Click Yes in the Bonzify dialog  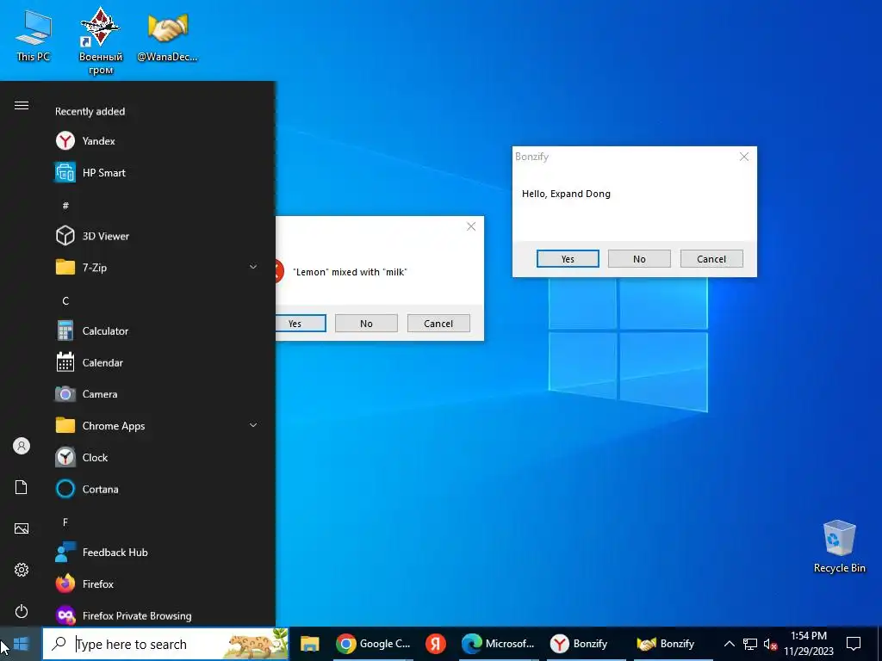click(x=568, y=259)
